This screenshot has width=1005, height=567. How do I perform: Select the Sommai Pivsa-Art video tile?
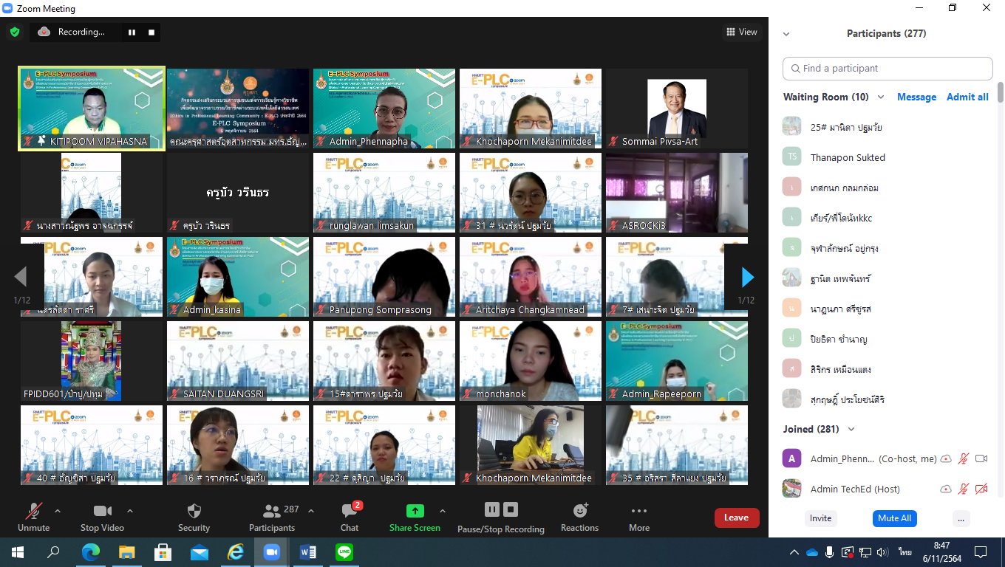pyautogui.click(x=677, y=109)
